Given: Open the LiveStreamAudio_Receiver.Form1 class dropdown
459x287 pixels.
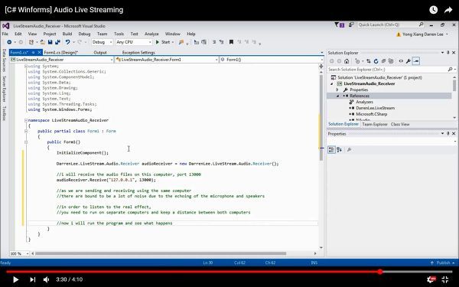Looking at the screenshot, I should point(167,60).
